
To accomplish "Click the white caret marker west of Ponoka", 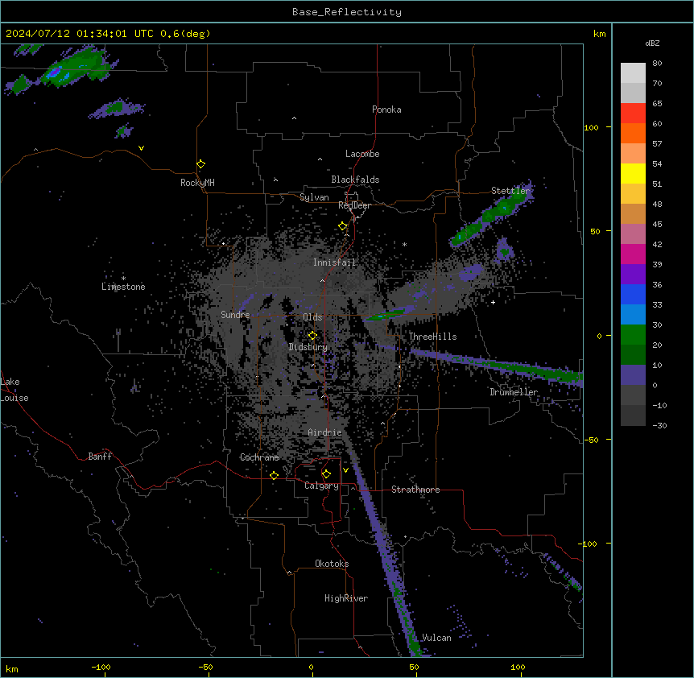I will coord(295,118).
